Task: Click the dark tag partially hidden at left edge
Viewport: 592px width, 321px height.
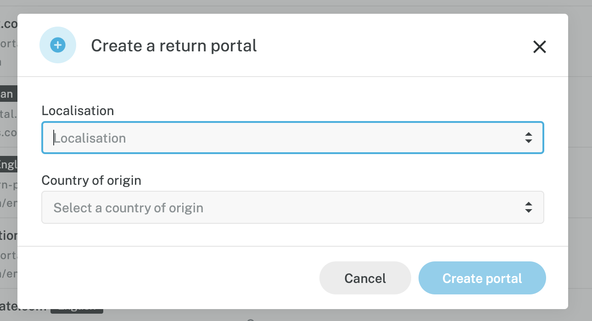Action: tap(8, 94)
